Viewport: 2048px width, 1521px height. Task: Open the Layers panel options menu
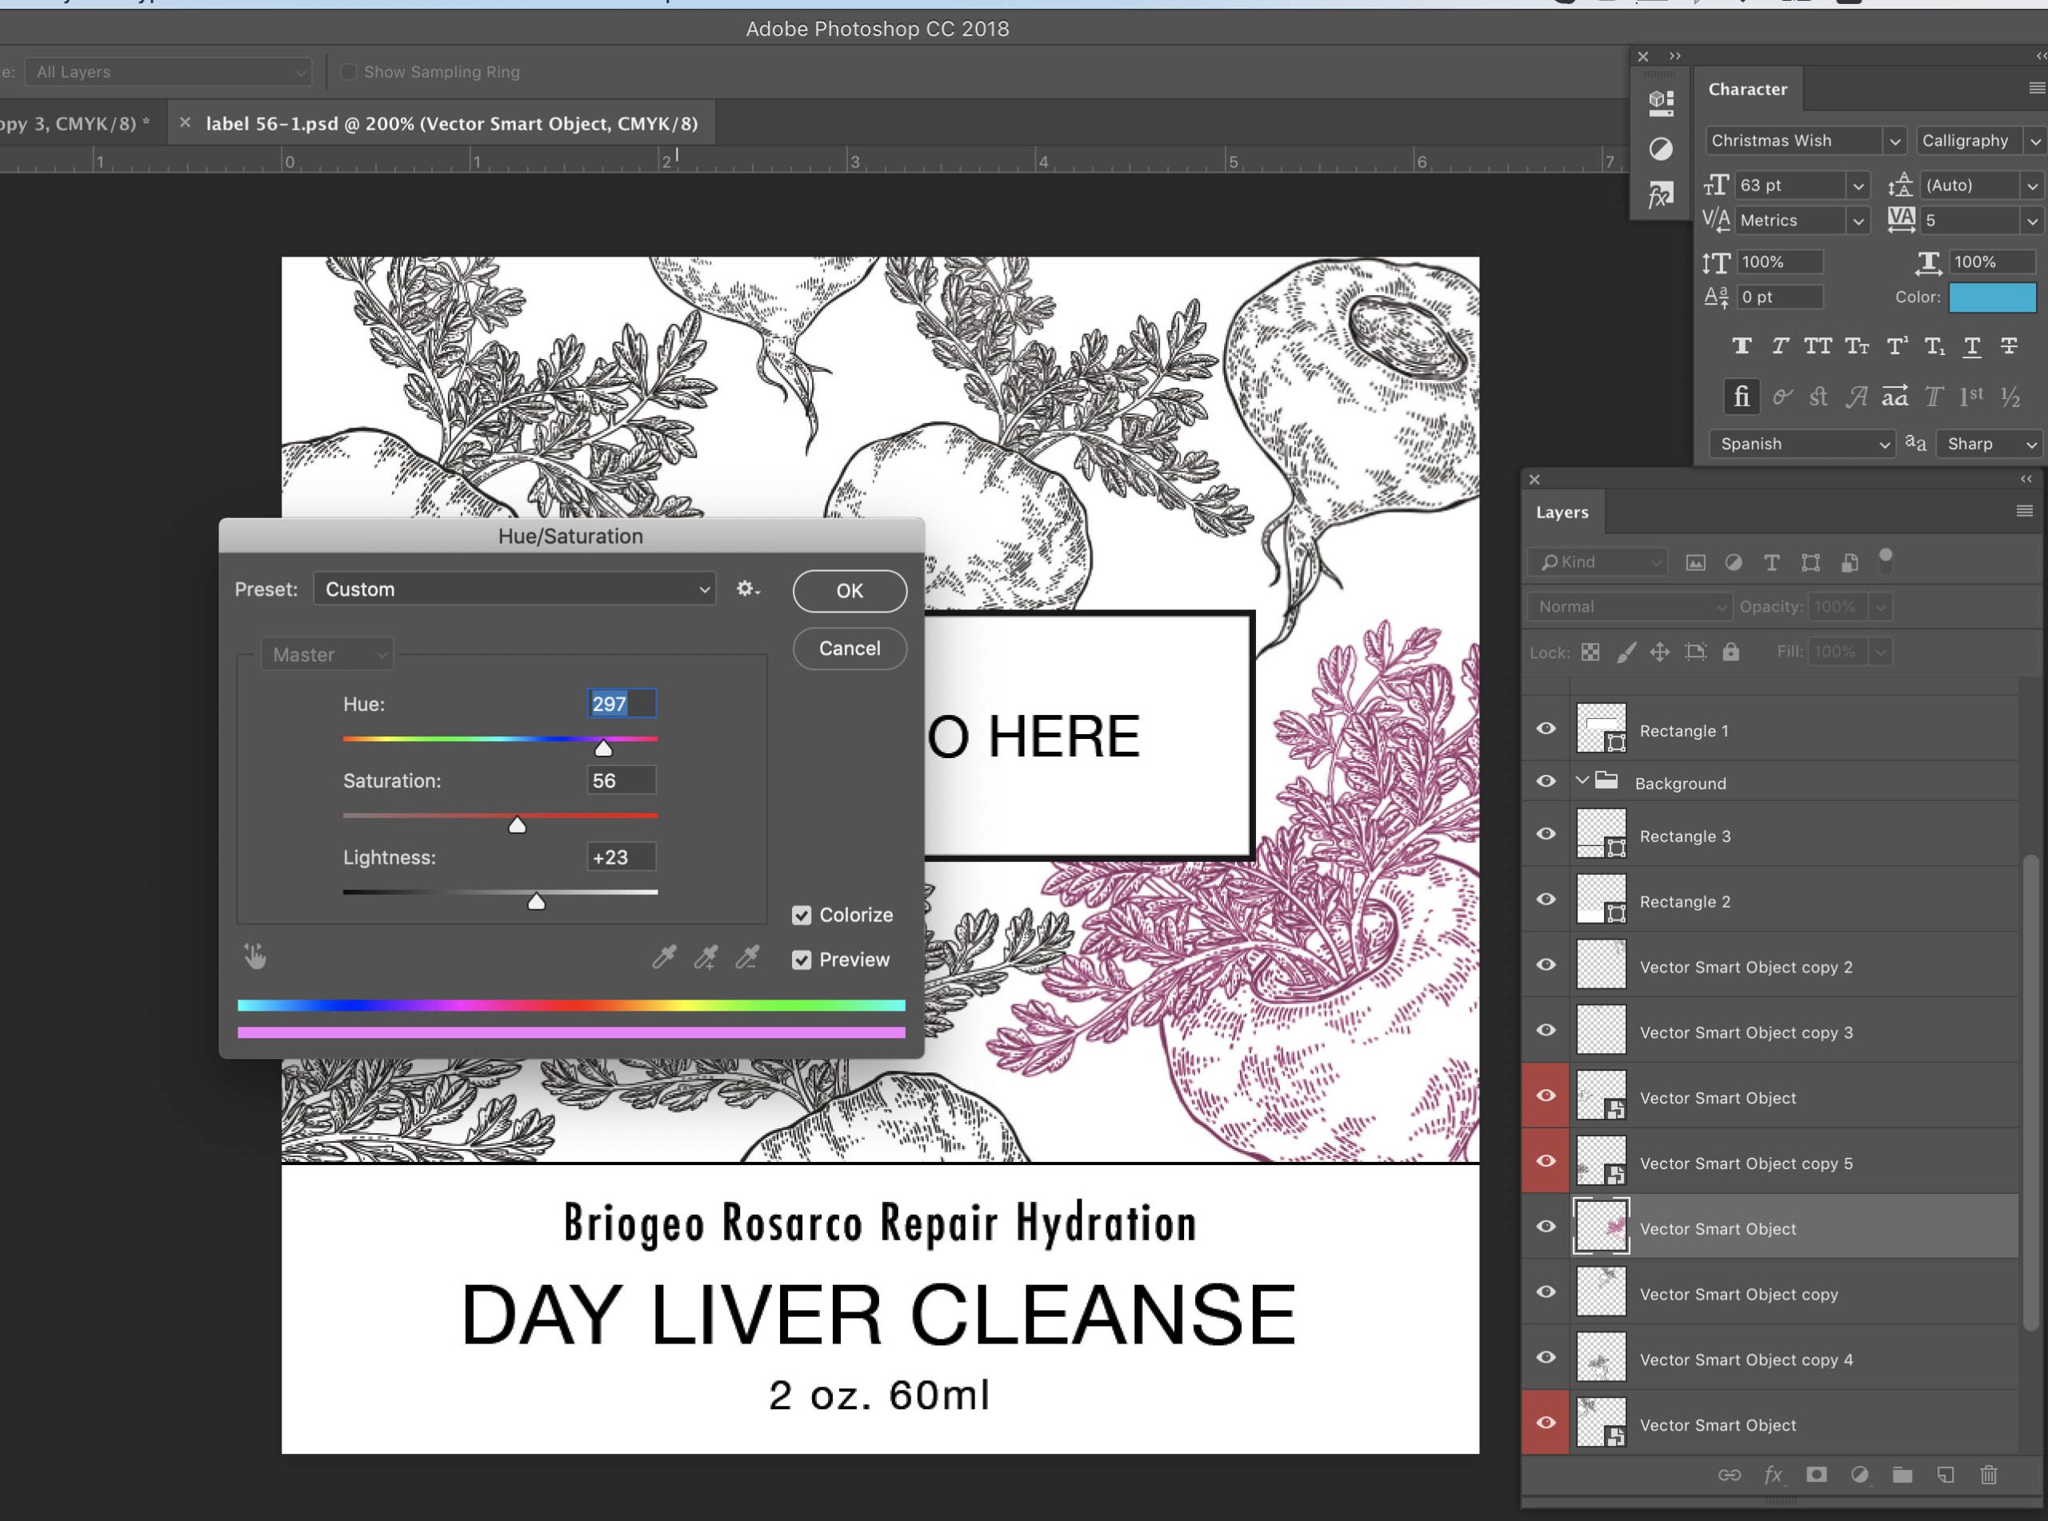[2024, 511]
